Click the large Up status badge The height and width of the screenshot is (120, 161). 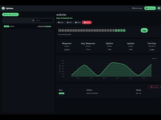[x=144, y=30]
